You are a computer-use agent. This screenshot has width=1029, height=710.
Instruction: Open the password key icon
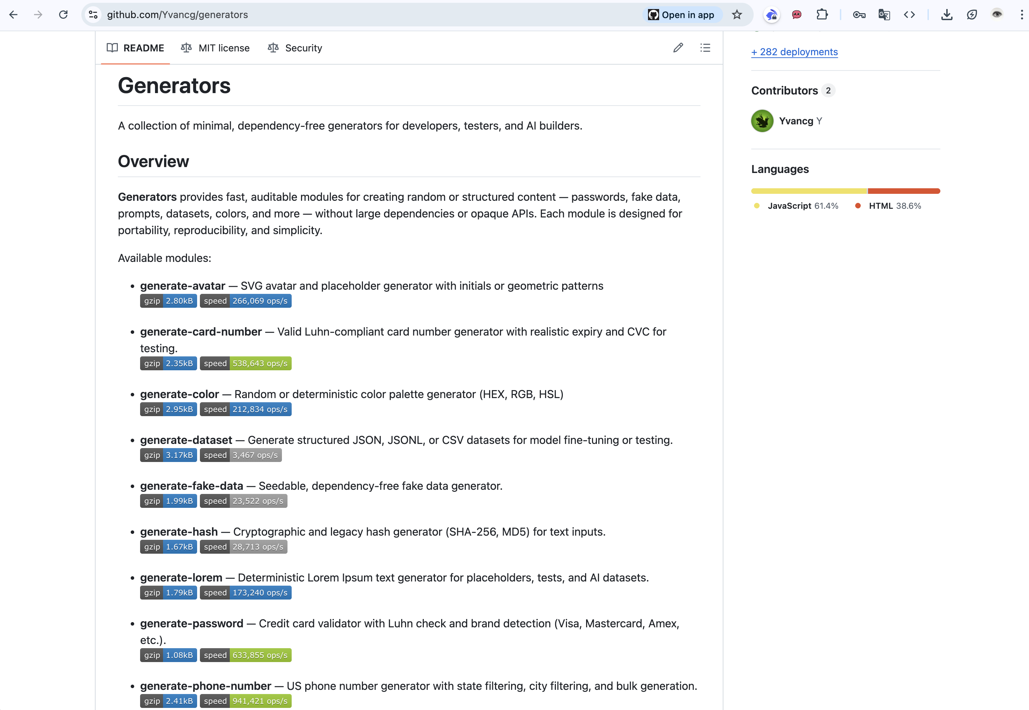pos(859,15)
